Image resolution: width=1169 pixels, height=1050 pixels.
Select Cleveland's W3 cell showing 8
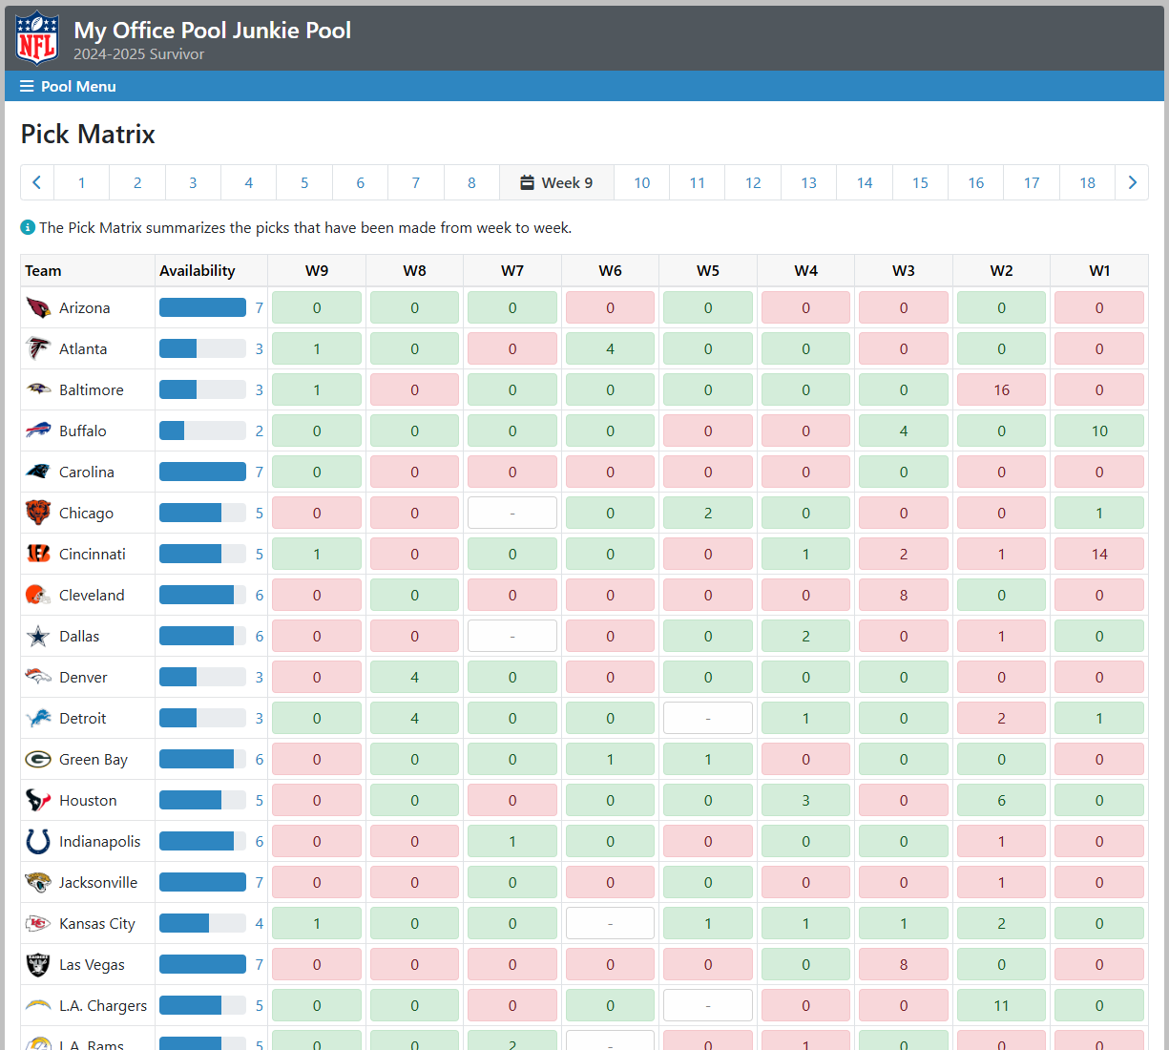tap(904, 596)
